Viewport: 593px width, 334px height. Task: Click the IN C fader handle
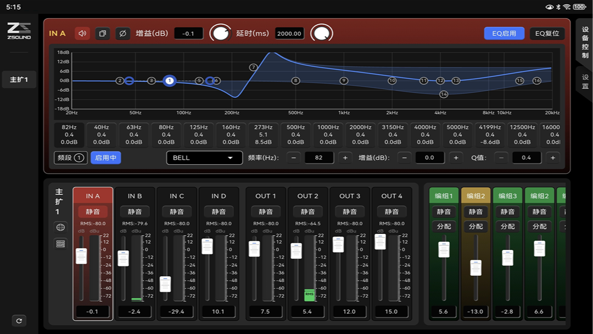tap(165, 284)
